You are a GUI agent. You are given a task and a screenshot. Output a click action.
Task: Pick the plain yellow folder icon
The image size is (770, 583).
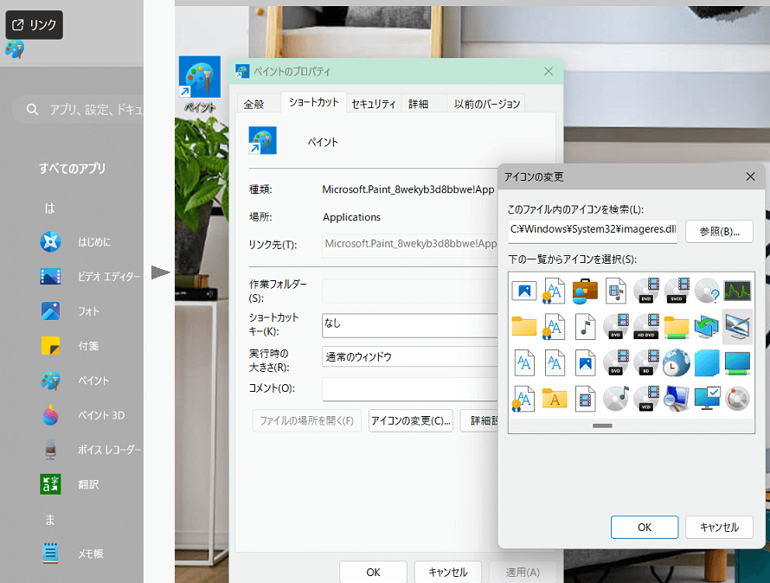pos(524,327)
